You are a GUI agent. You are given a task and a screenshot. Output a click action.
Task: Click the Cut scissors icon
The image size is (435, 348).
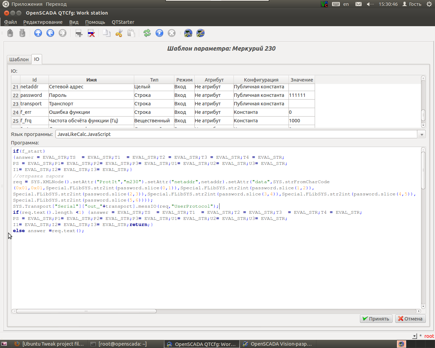point(119,33)
